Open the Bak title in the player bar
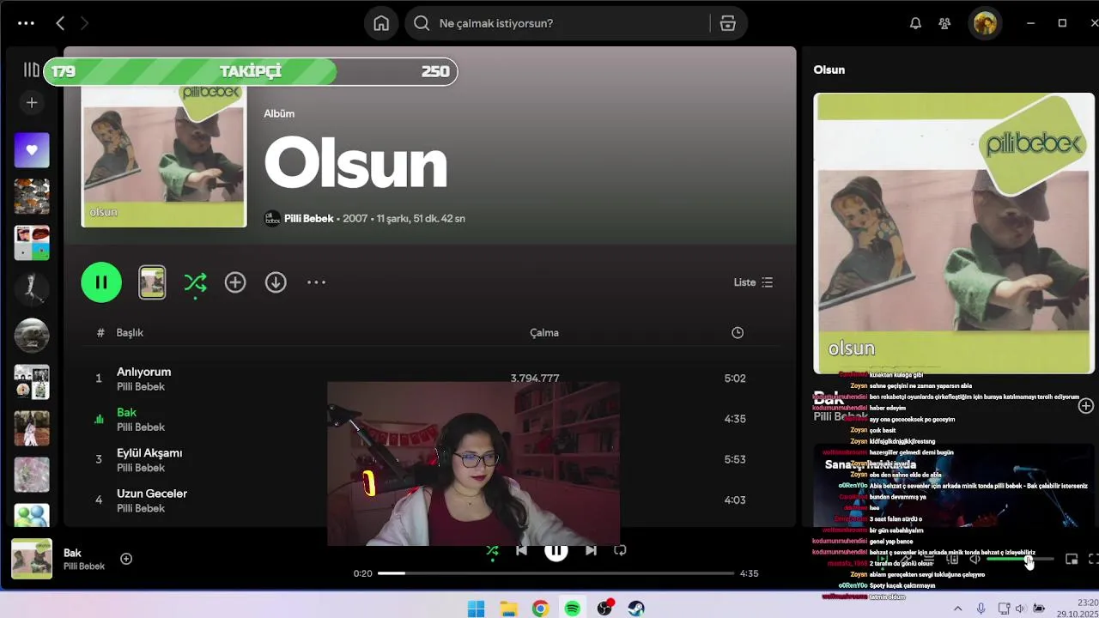The width and height of the screenshot is (1099, 618). pos(72,554)
